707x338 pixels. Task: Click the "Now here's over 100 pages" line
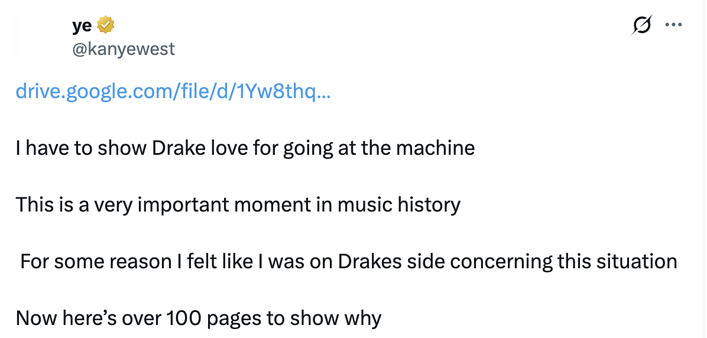pyautogui.click(x=199, y=318)
